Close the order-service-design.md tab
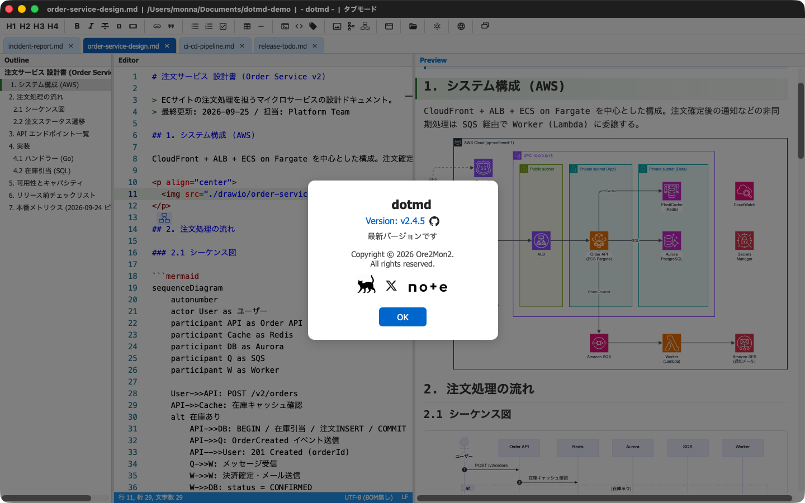This screenshot has height=503, width=805. 167,46
